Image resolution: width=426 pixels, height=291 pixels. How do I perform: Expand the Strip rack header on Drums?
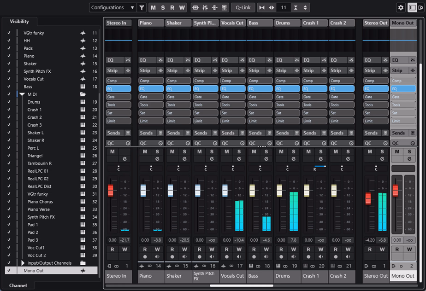point(284,70)
